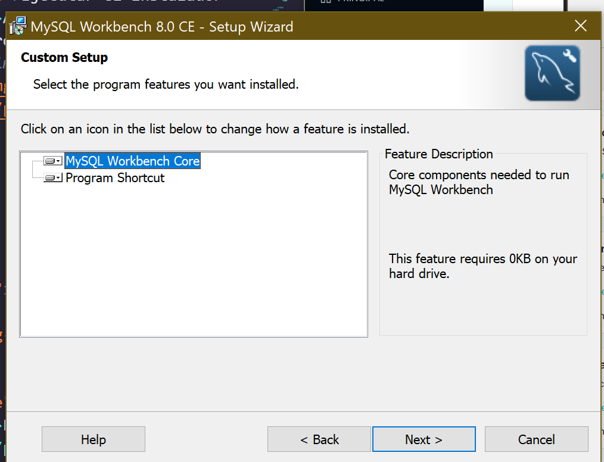Go back with the < Back button

pyautogui.click(x=319, y=439)
